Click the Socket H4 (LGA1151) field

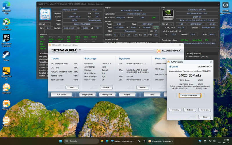tap(82, 24)
